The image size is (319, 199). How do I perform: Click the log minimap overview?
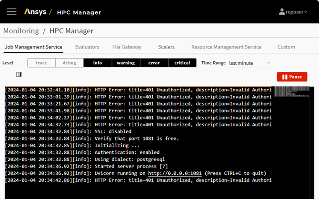[292, 91]
